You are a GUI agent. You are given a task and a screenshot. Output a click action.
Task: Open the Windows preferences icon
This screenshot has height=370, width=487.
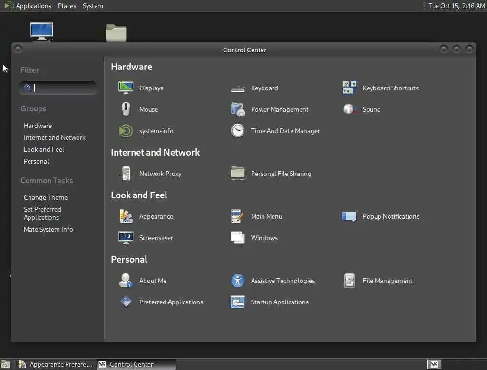[x=238, y=238]
